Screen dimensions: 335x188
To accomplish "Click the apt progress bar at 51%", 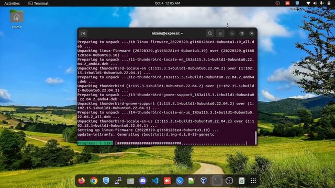I will point(162,143).
